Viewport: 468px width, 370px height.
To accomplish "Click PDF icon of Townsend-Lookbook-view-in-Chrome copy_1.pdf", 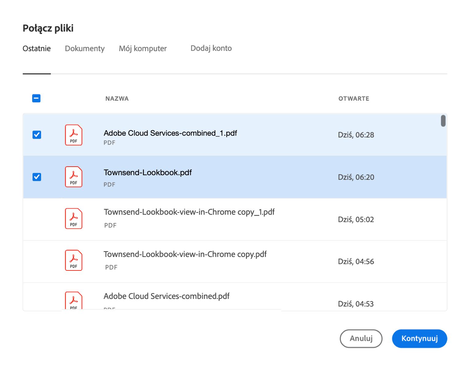I will click(74, 218).
